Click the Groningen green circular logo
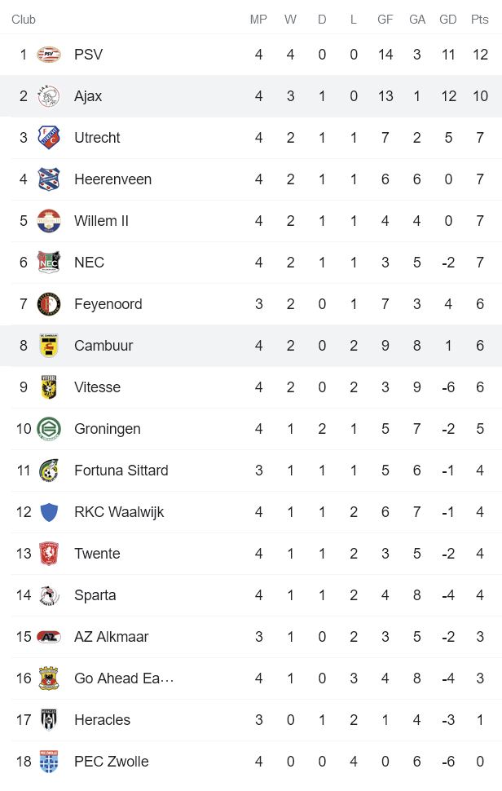Image resolution: width=502 pixels, height=791 pixels. coord(49,429)
